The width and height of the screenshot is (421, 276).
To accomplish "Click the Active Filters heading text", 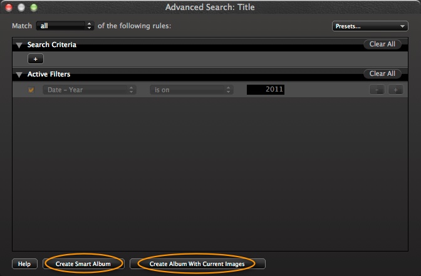I will coord(49,74).
